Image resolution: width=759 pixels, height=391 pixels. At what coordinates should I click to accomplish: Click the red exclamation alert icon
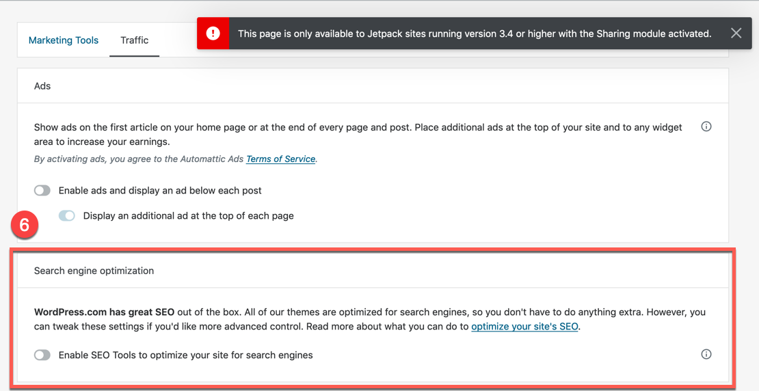[213, 33]
